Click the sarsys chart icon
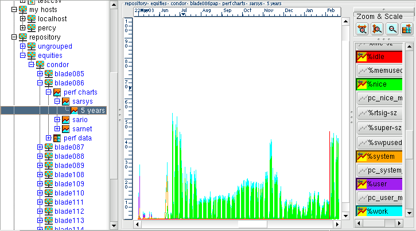 coord(66,101)
